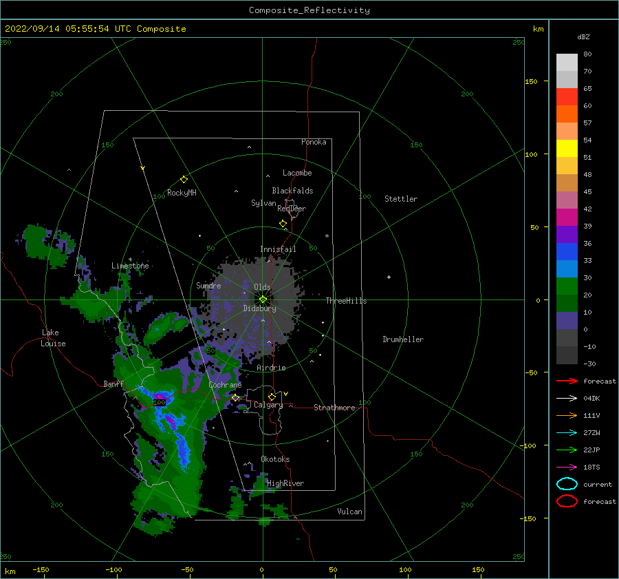
Task: Click the 30 dBZ green swatch
Action: [x=567, y=286]
